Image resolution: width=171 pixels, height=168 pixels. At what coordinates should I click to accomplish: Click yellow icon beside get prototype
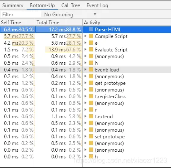(91, 83)
